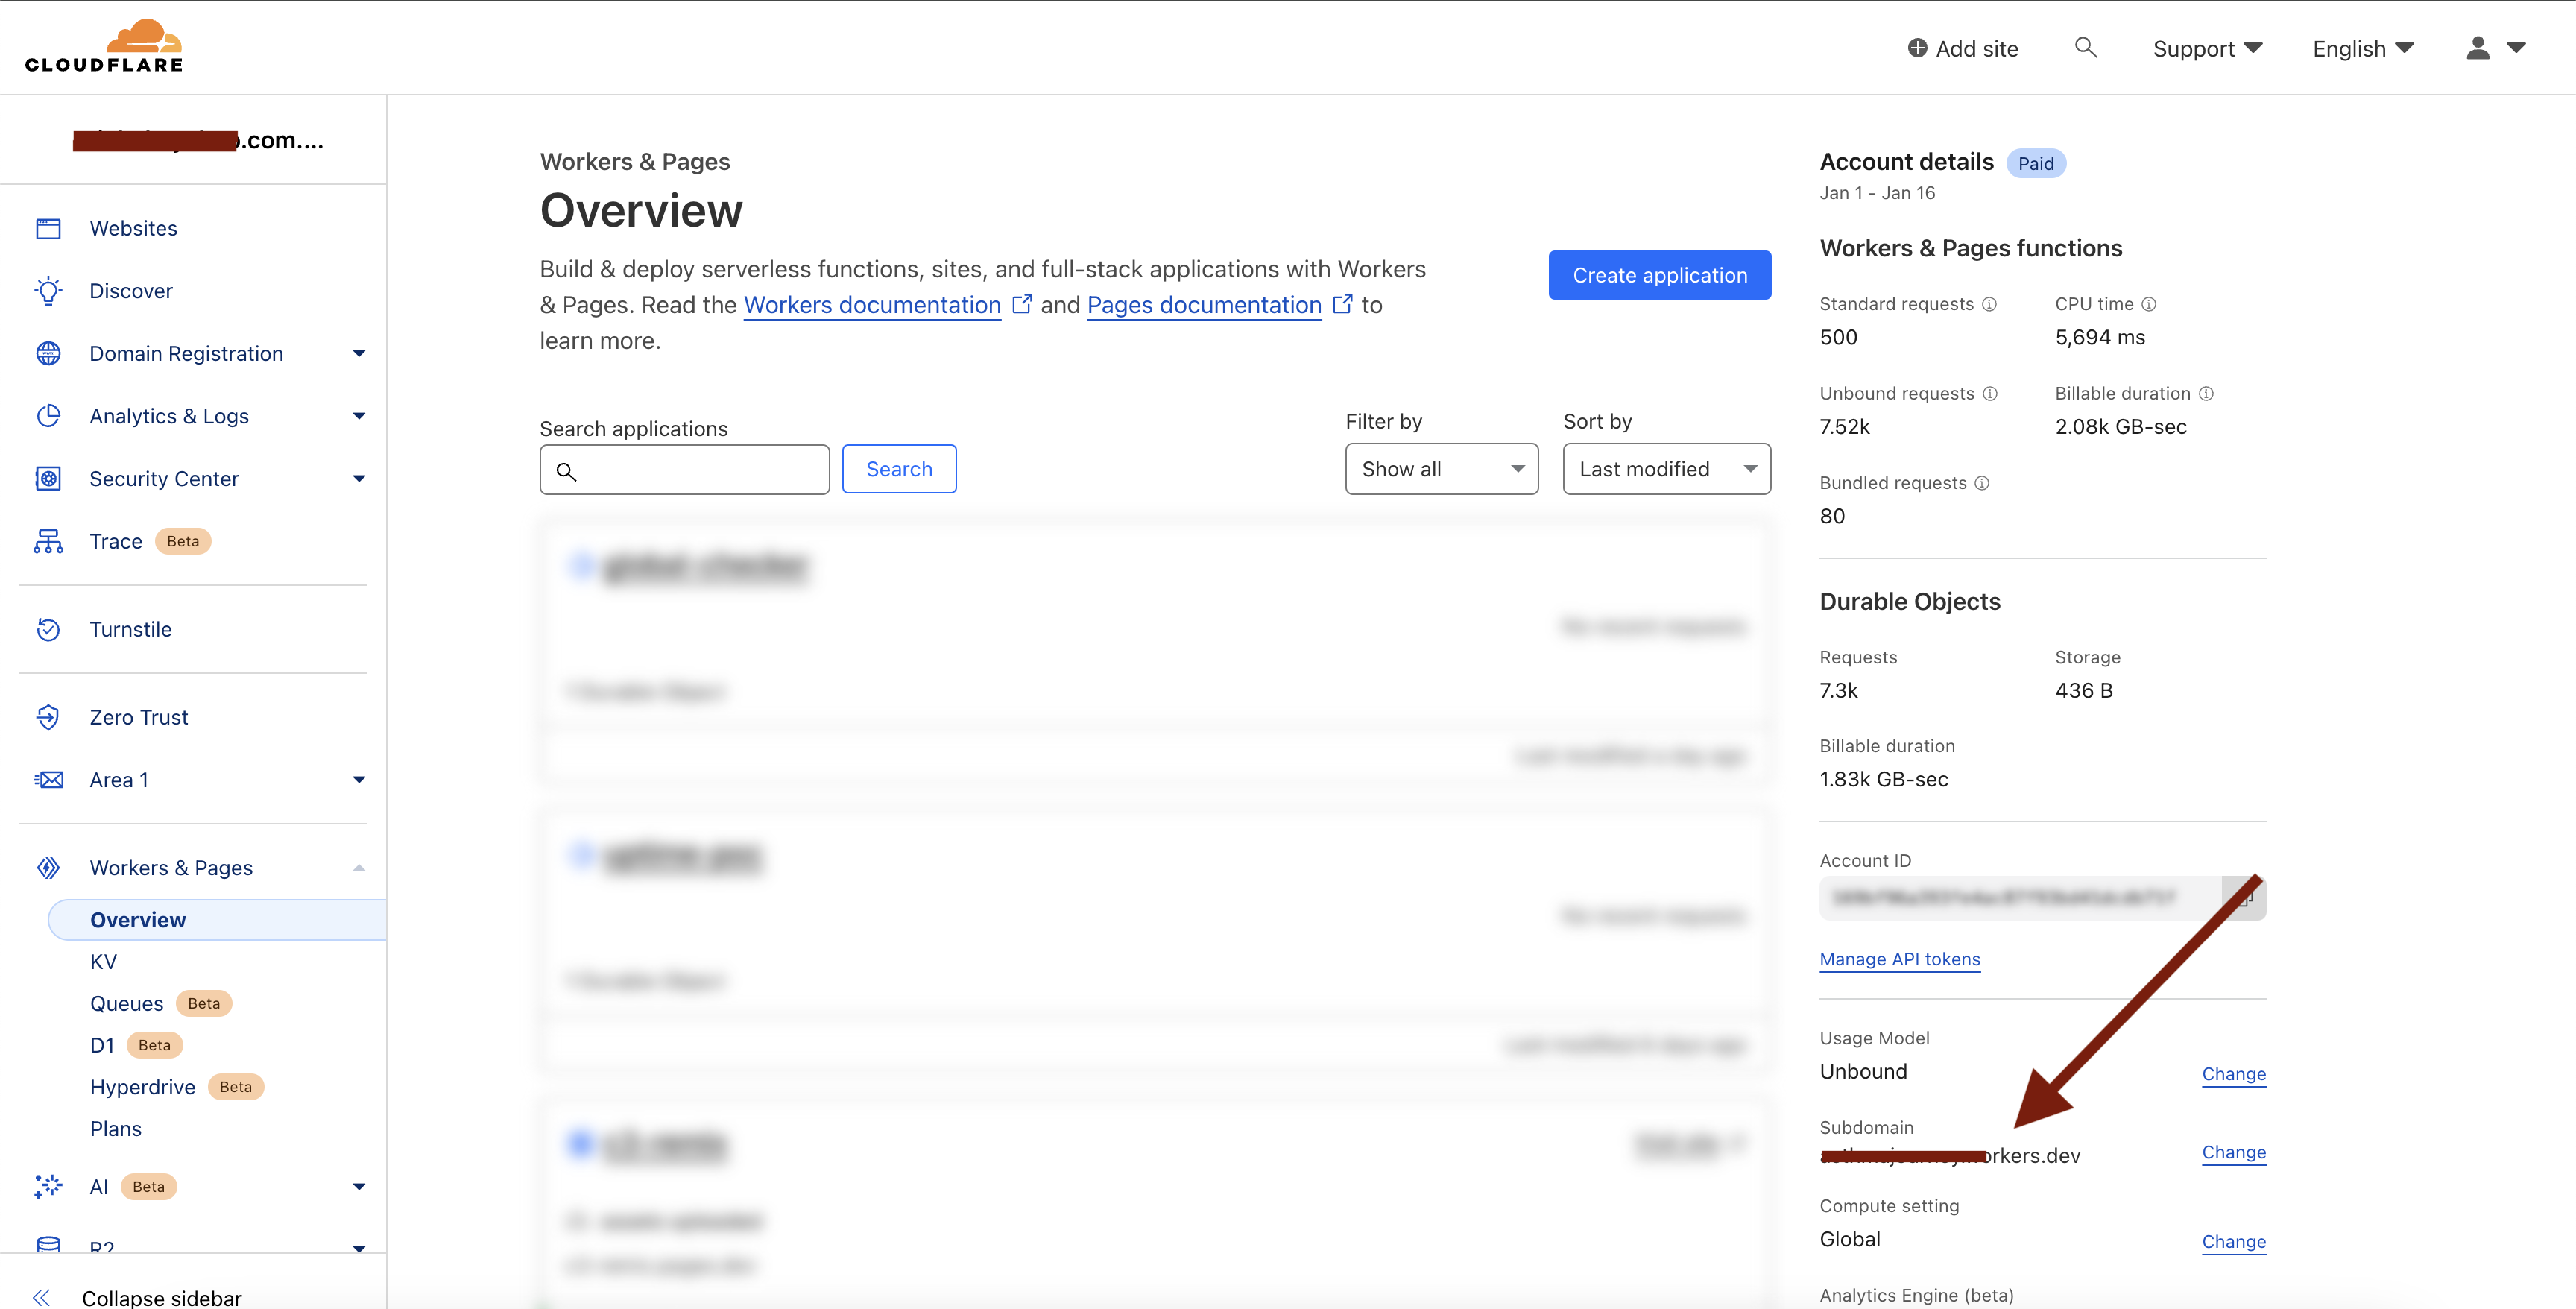
Task: Open the Workers documentation link
Action: click(872, 305)
